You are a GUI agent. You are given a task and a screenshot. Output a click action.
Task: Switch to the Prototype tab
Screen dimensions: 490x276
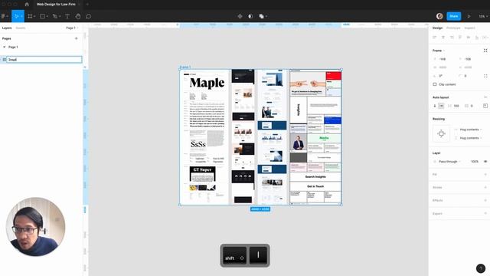click(453, 28)
